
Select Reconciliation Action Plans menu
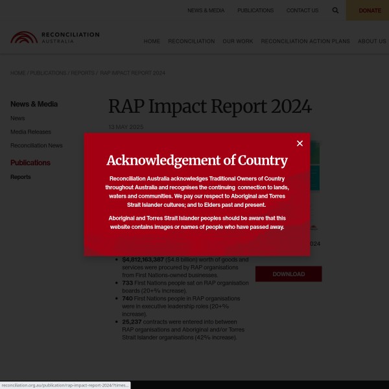pos(305,41)
